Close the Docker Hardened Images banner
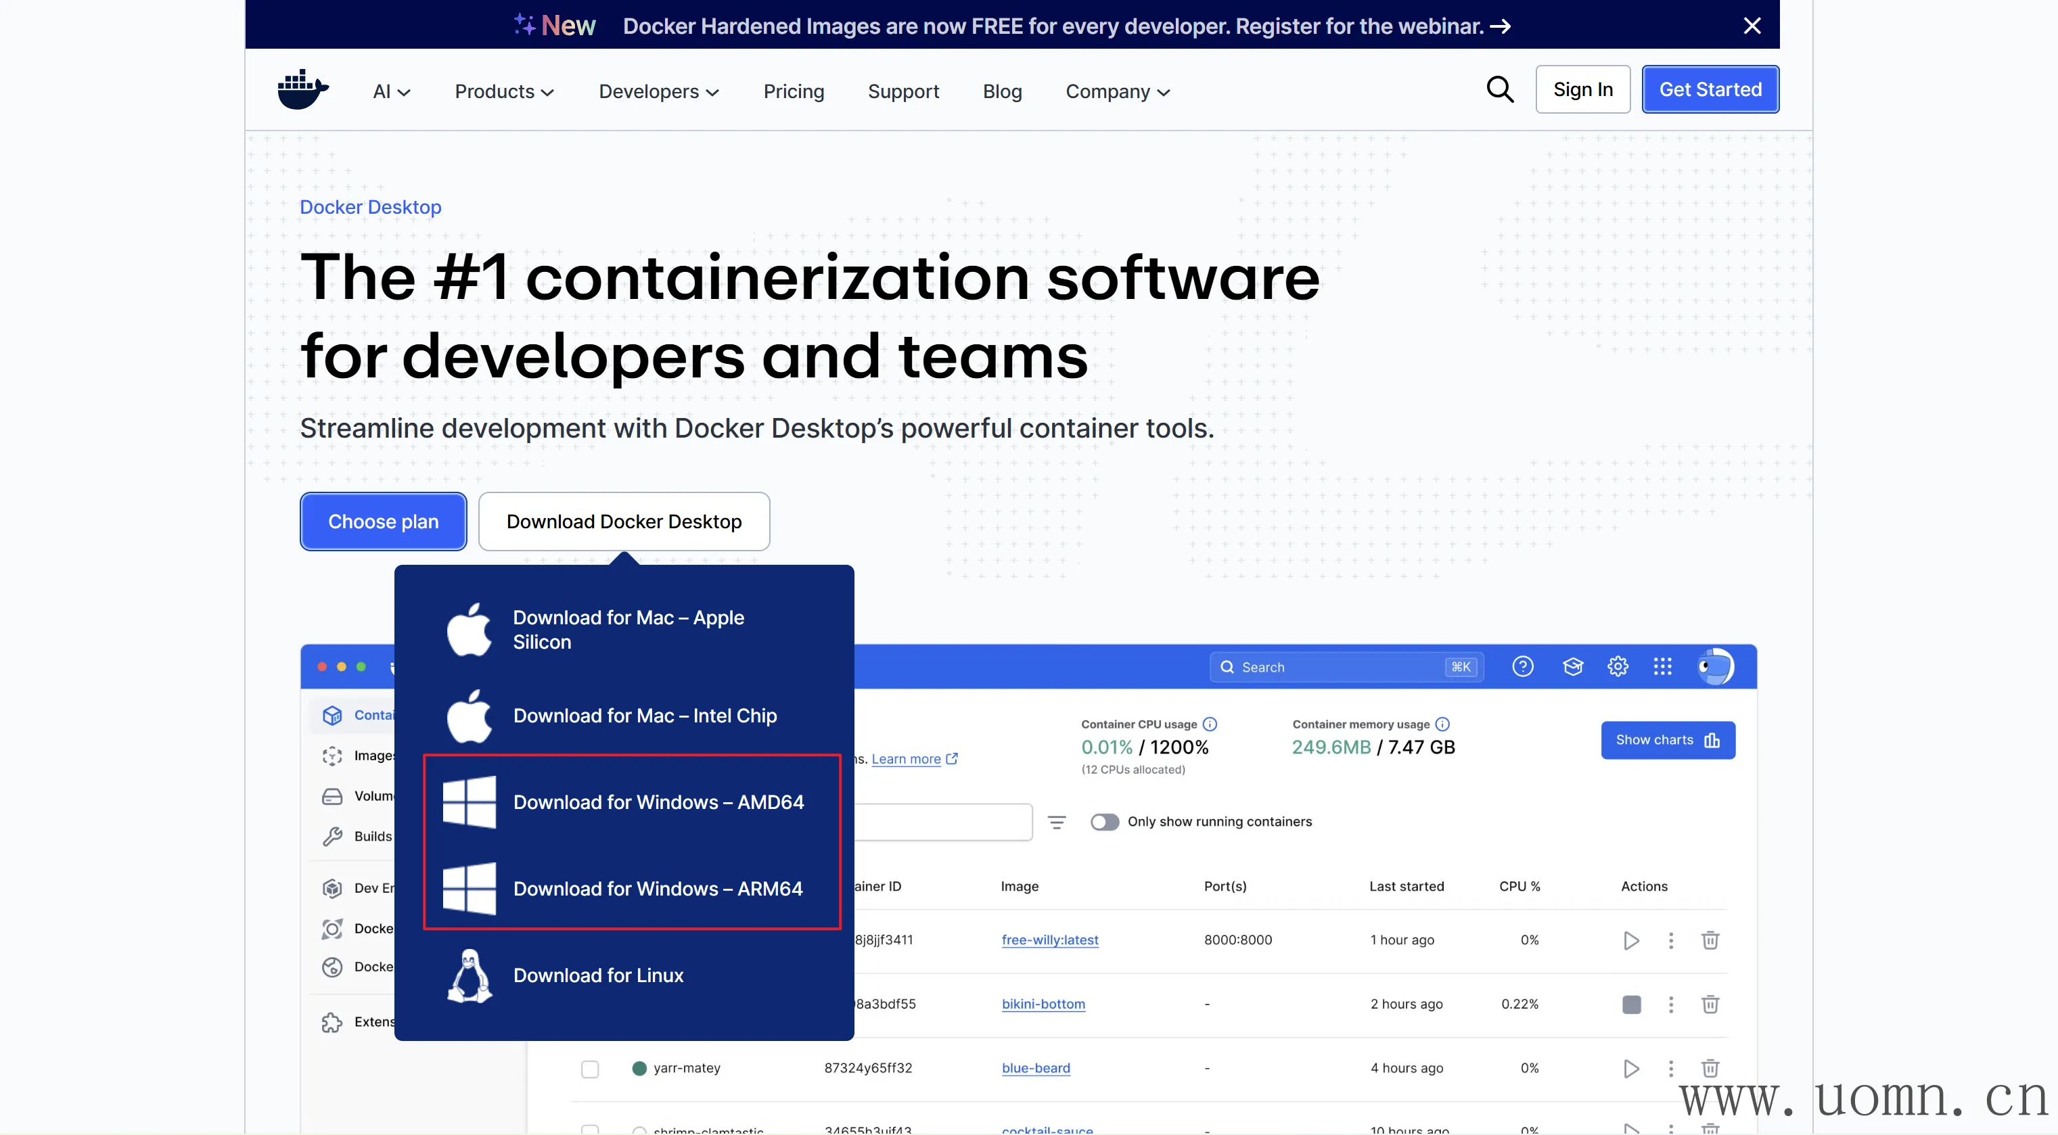This screenshot has width=2058, height=1135. (1752, 26)
